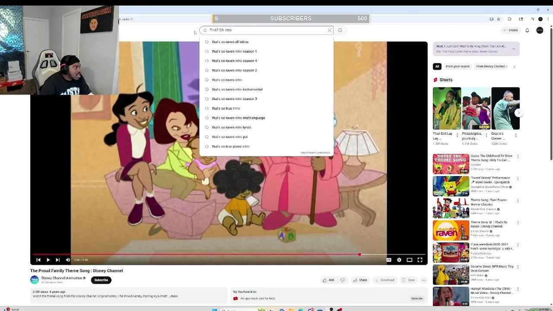Open options for Philadelphia short
Image resolution: width=553 pixels, height=311 pixels.
coord(487,135)
